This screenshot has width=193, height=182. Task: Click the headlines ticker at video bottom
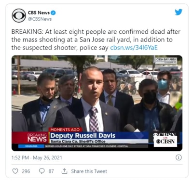pos(83,146)
